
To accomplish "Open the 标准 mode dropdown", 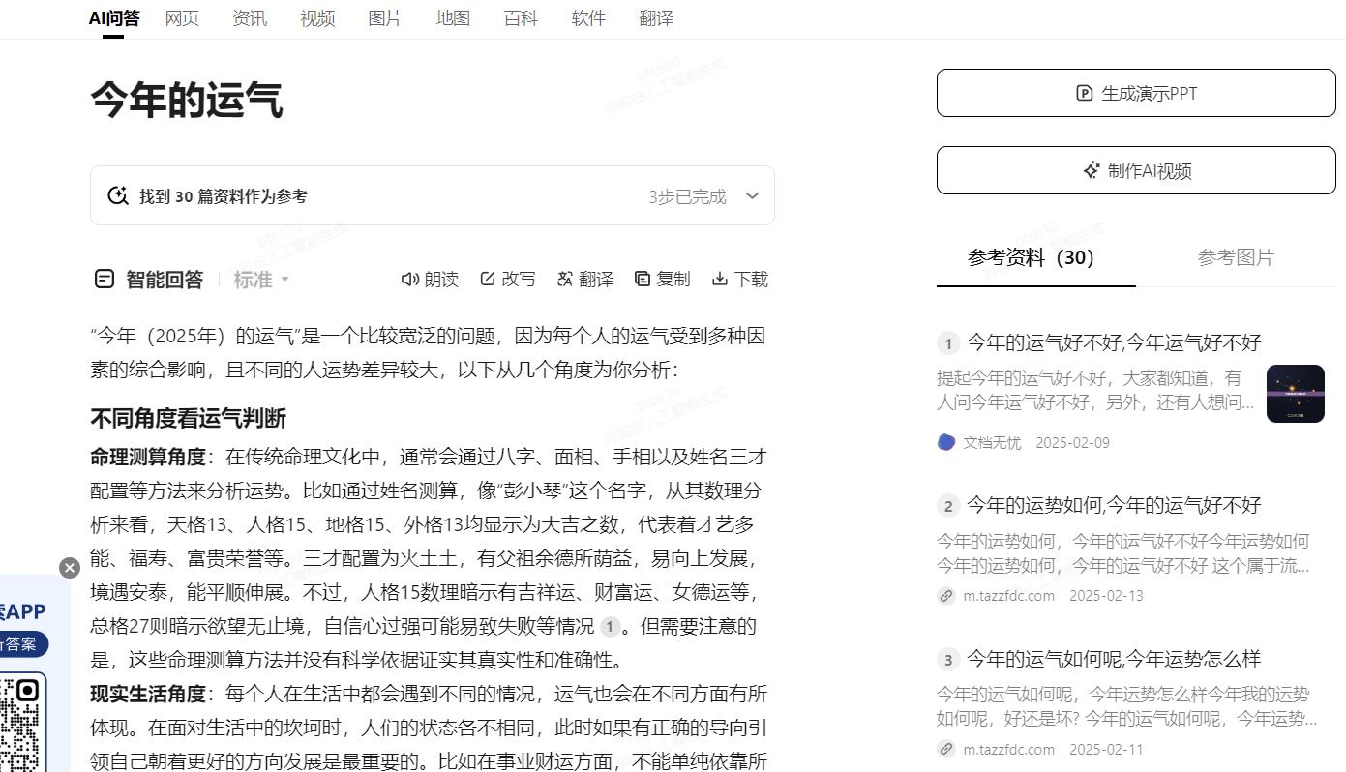I will point(261,280).
